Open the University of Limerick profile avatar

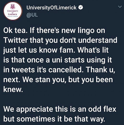tap(13, 11)
